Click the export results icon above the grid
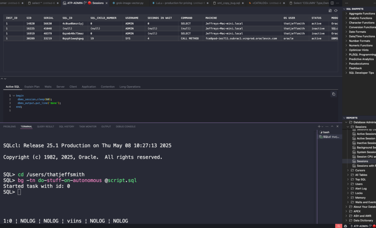 330,11
